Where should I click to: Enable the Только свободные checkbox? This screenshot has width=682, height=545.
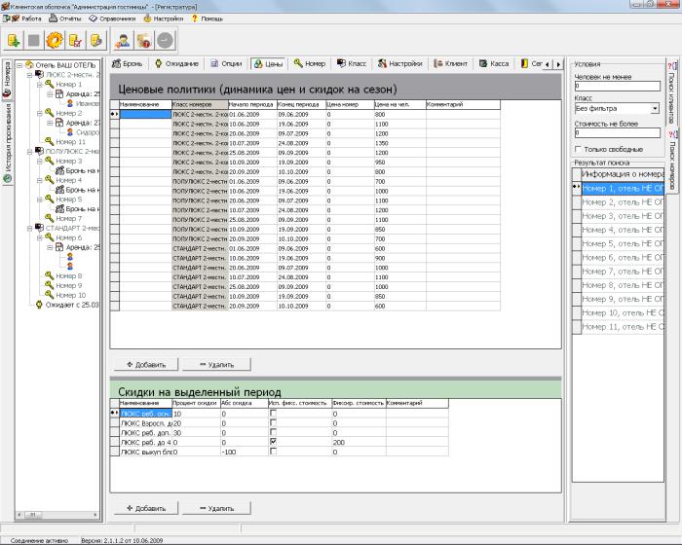click(578, 149)
